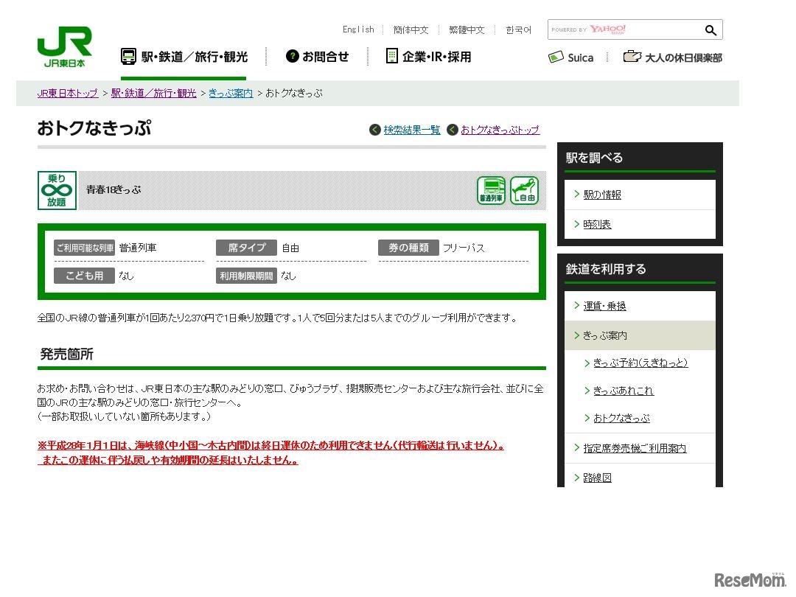Click the 大人の休日倶楽部 briefcase icon

[x=632, y=56]
